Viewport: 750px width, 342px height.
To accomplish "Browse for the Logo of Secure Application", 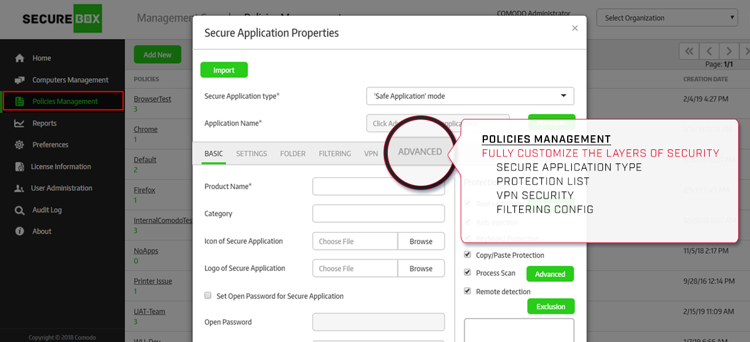I will click(421, 268).
